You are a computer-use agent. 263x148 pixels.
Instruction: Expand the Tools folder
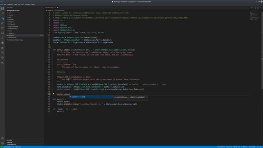pyautogui.click(x=10, y=31)
